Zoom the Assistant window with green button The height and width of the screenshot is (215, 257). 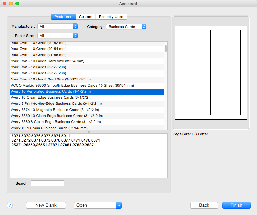point(17,4)
